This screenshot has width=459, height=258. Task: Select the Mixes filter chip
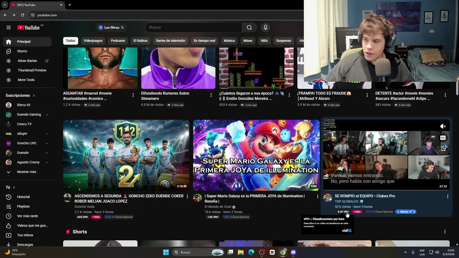coord(248,41)
